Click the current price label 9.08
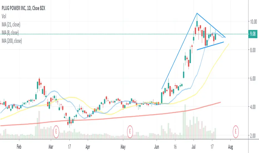This screenshot has height=153, width=259. 253,34
